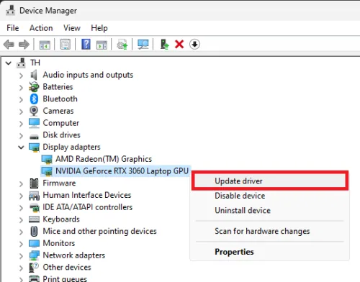This screenshot has height=282, width=360.
Task: Click the Audio inputs and outputs speaker icon
Action: pos(34,75)
